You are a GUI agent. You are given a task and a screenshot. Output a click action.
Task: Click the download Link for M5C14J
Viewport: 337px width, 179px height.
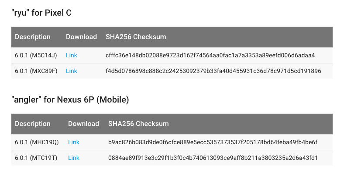[71, 55]
